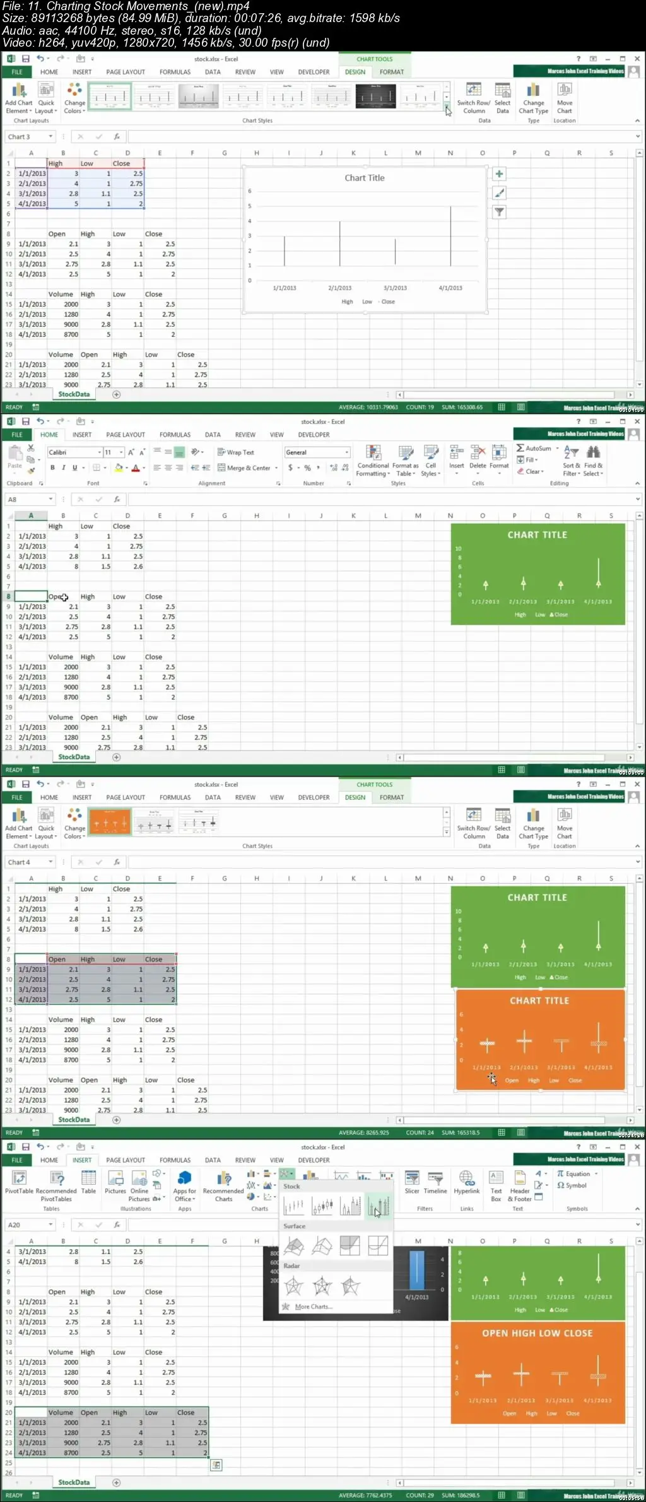Click Change Chart Type in the Chart 4 window

534,823
